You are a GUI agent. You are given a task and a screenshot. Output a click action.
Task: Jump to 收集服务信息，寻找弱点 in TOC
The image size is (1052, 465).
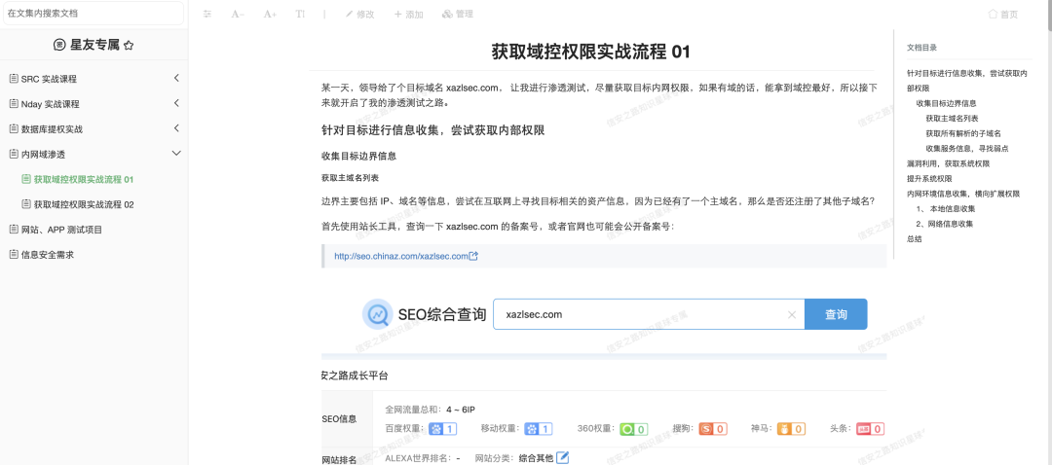pos(967,148)
